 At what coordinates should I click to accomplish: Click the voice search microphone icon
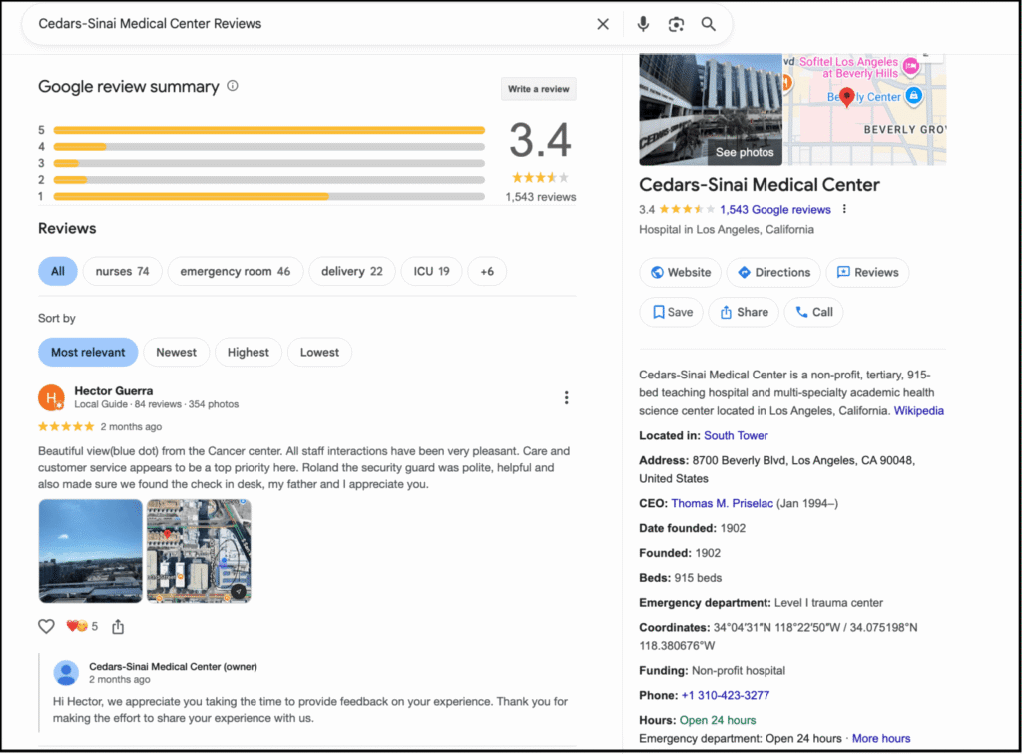pyautogui.click(x=642, y=23)
